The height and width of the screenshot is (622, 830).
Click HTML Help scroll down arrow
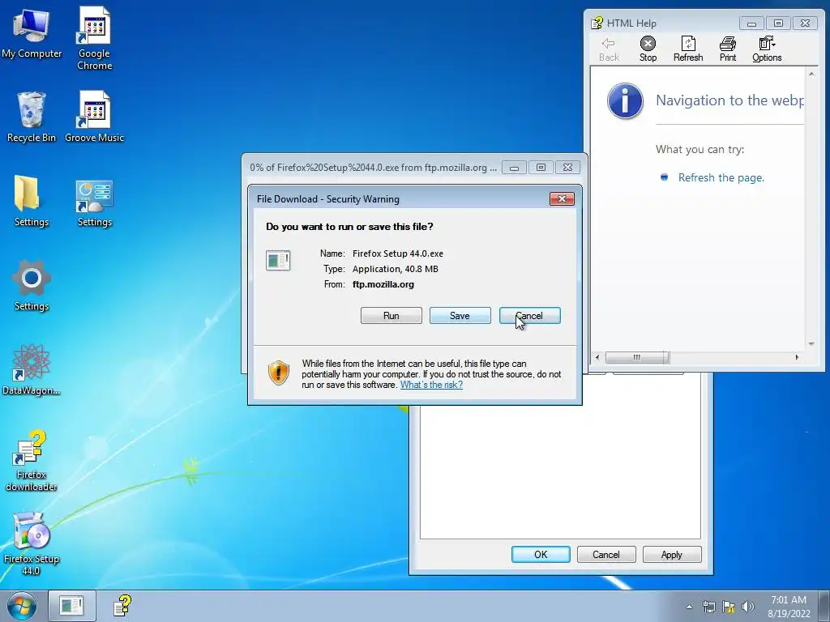click(811, 344)
